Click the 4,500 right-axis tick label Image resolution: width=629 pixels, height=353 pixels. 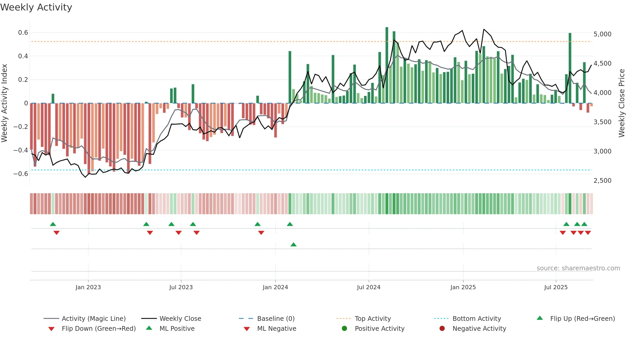[603, 63]
